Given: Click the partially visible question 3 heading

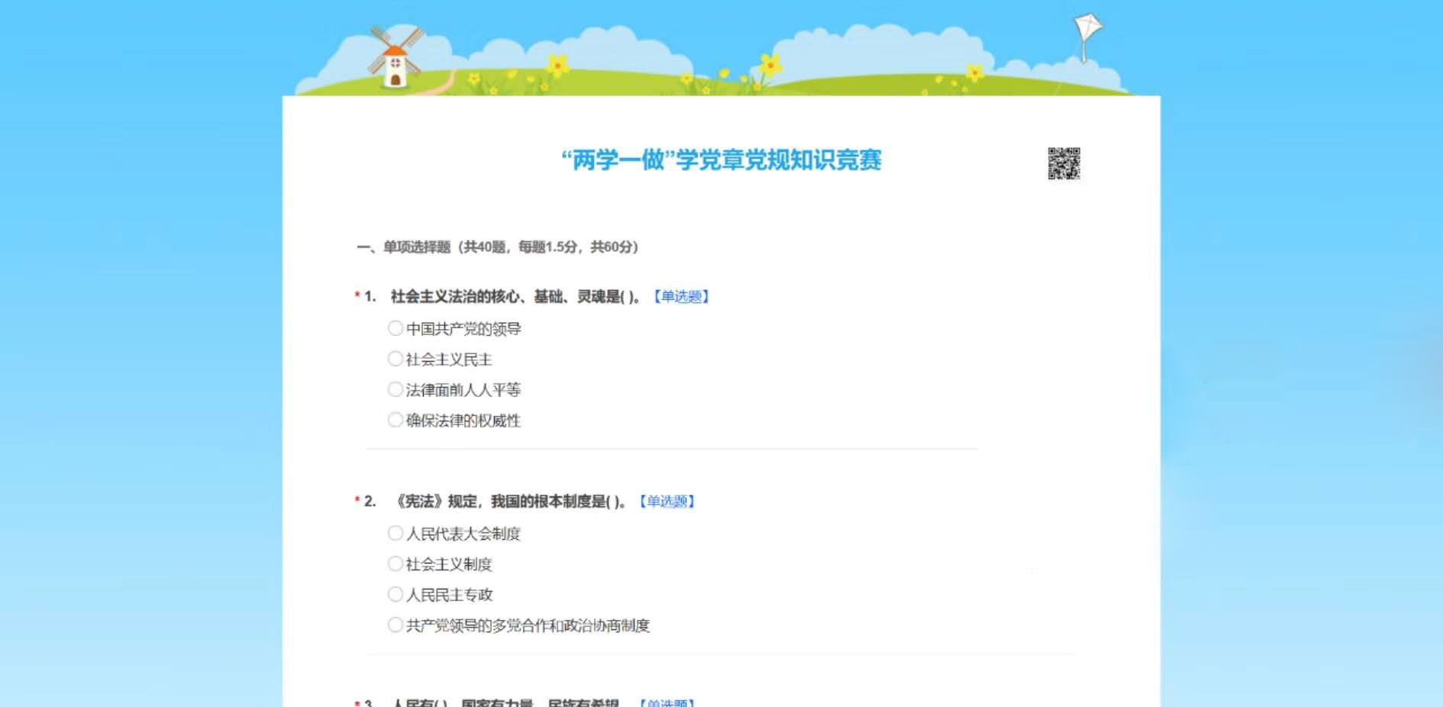Looking at the screenshot, I should coord(504,702).
